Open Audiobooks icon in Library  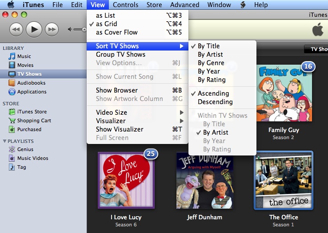point(12,83)
